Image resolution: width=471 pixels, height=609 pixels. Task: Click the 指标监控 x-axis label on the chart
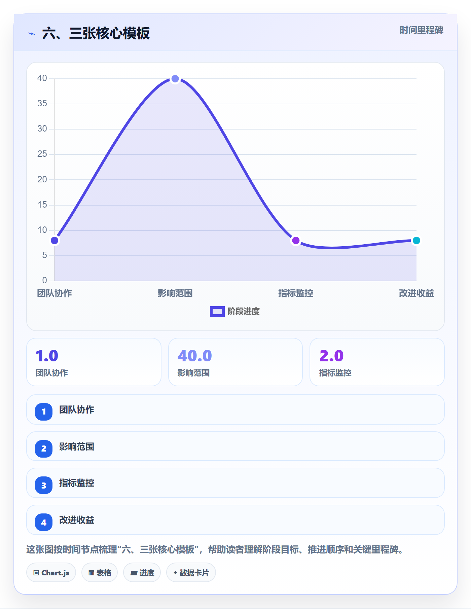[296, 293]
